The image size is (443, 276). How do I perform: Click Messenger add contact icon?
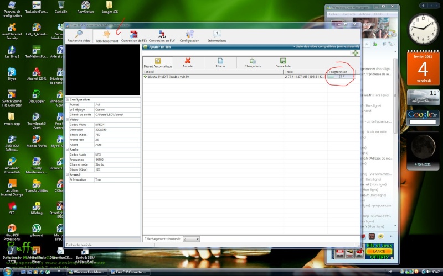(x=375, y=44)
